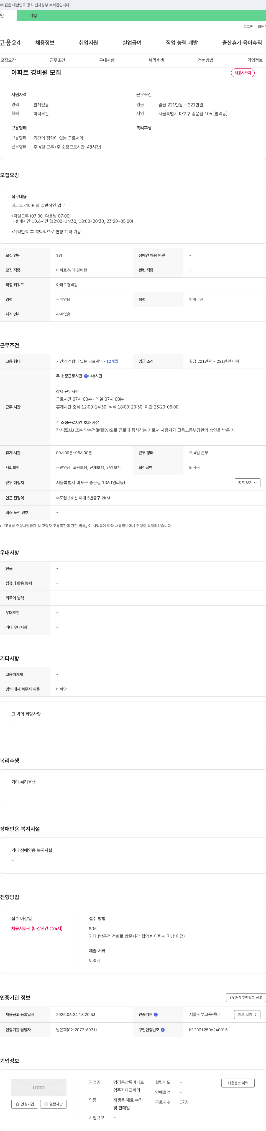The height and width of the screenshot is (1131, 266).
Task: Click the 로그인 link
Action: [x=248, y=27]
